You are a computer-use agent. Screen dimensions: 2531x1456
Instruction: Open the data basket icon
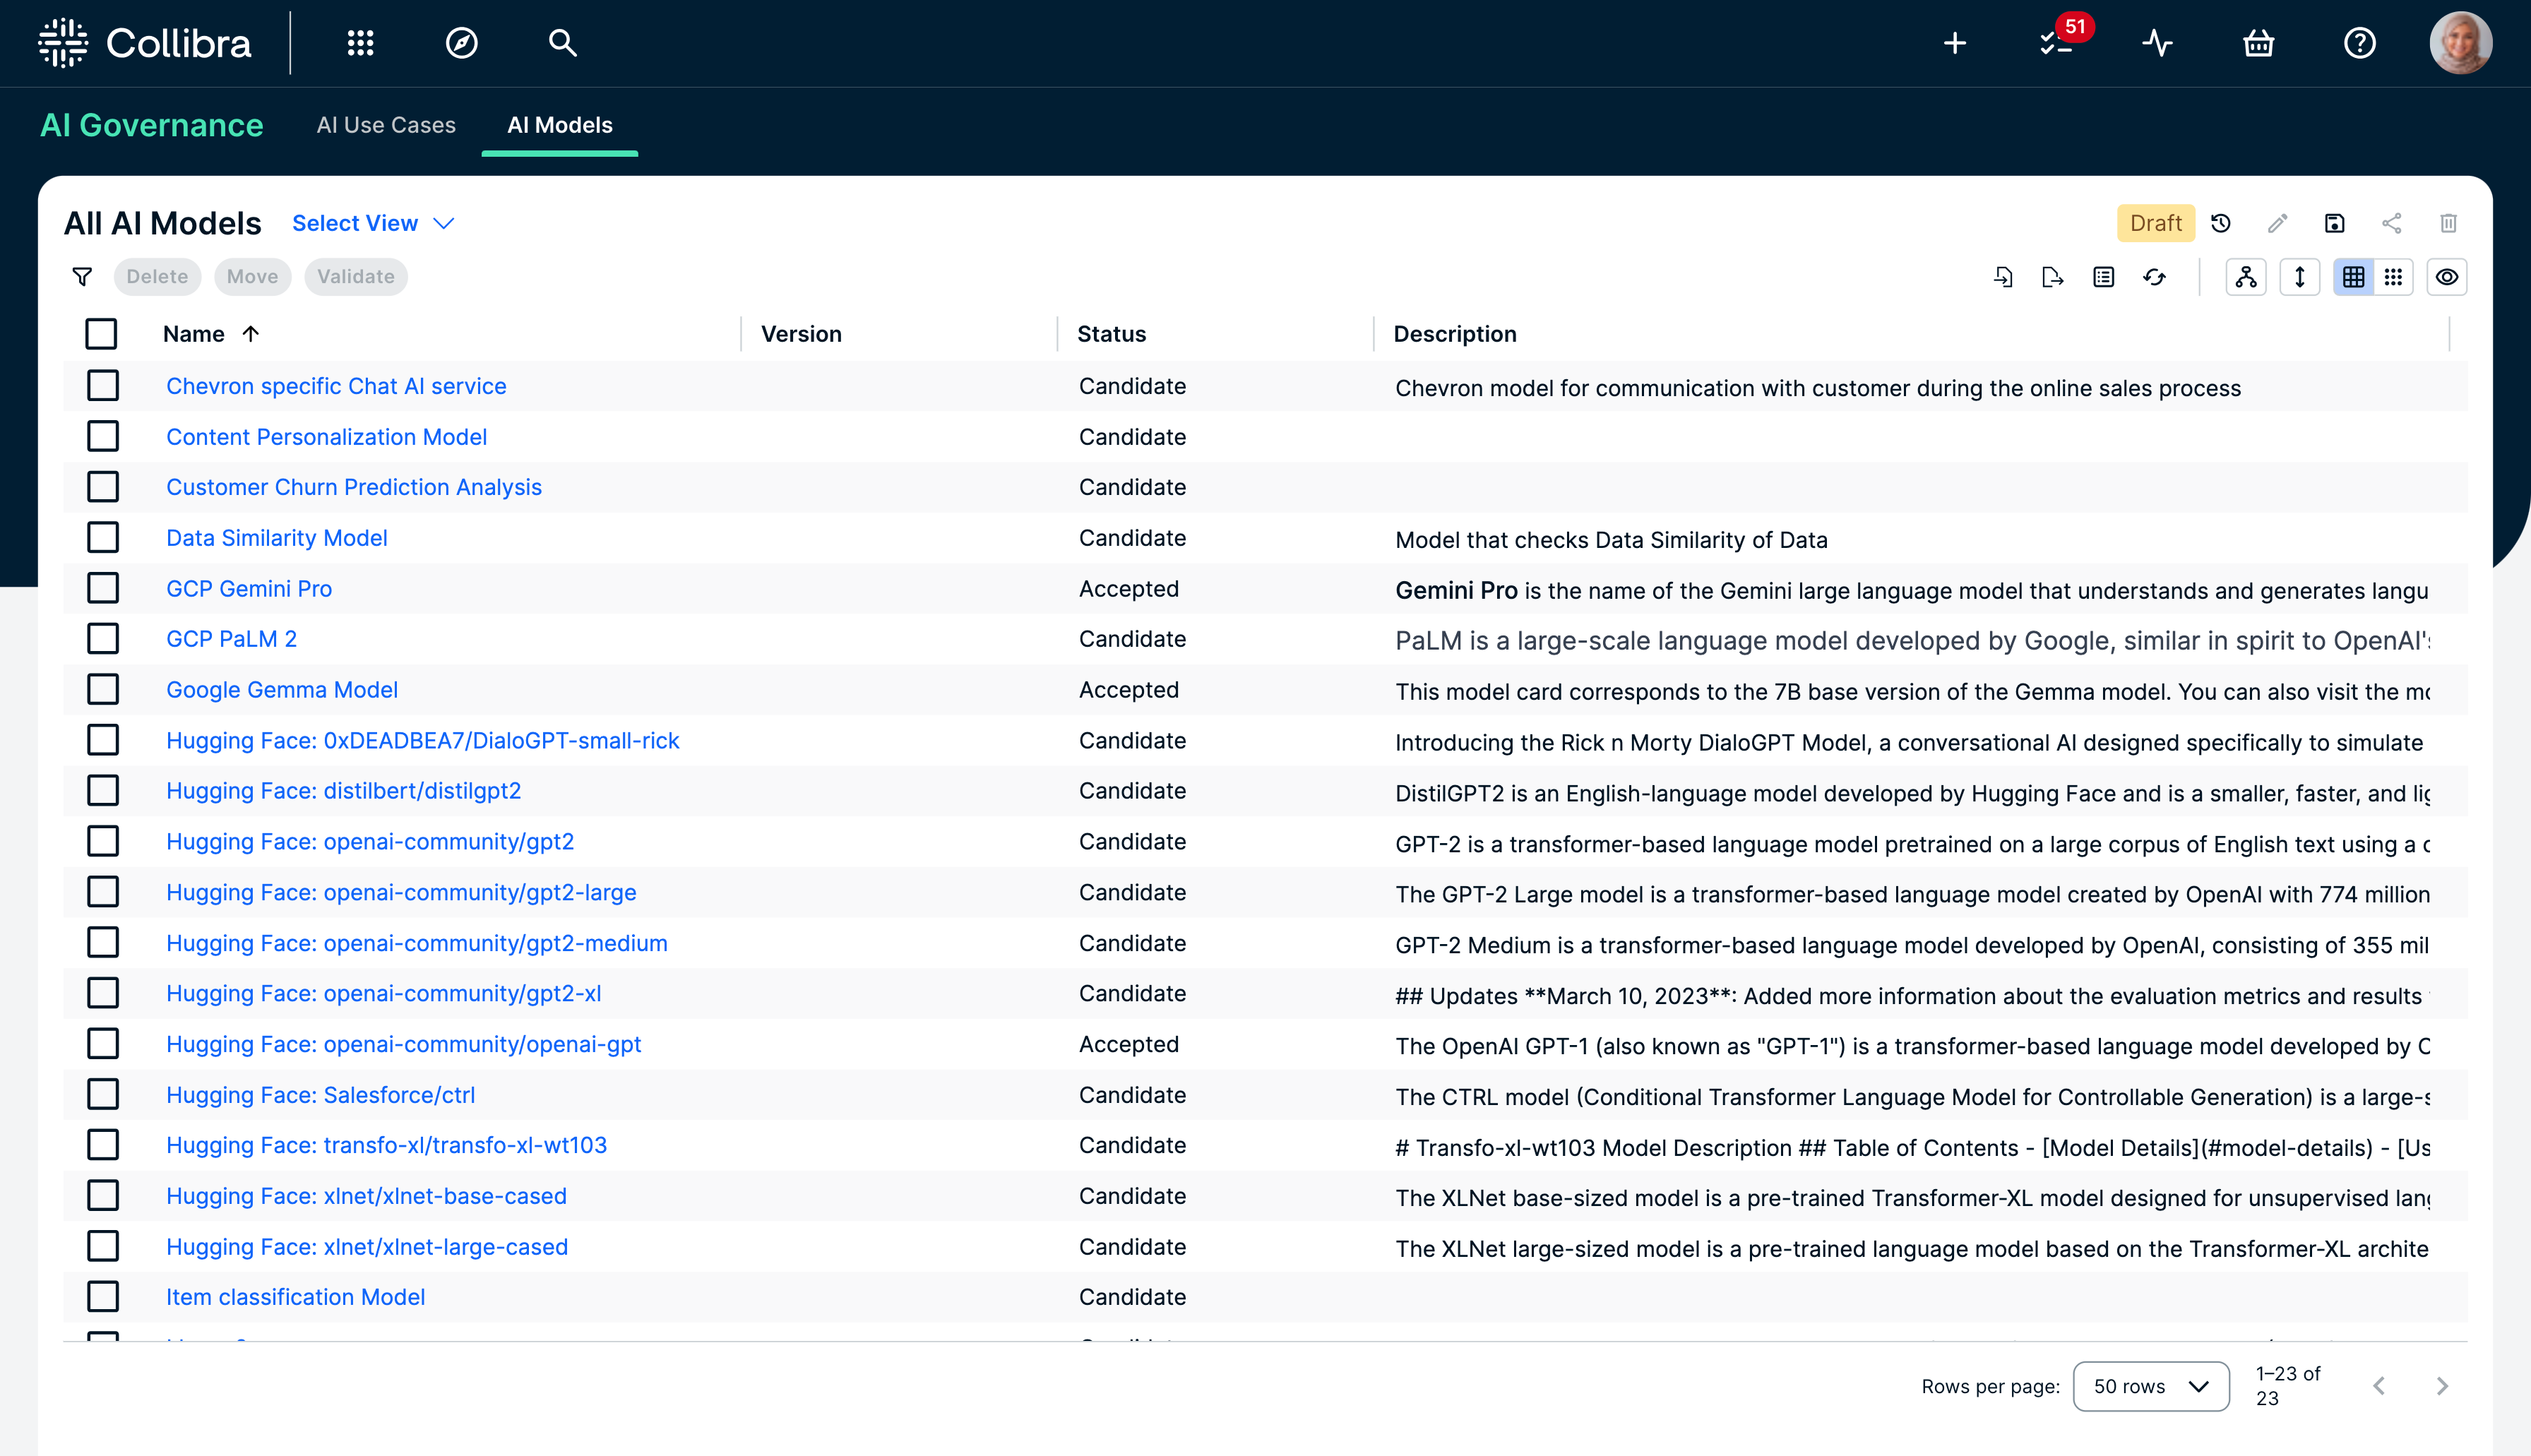(2258, 43)
